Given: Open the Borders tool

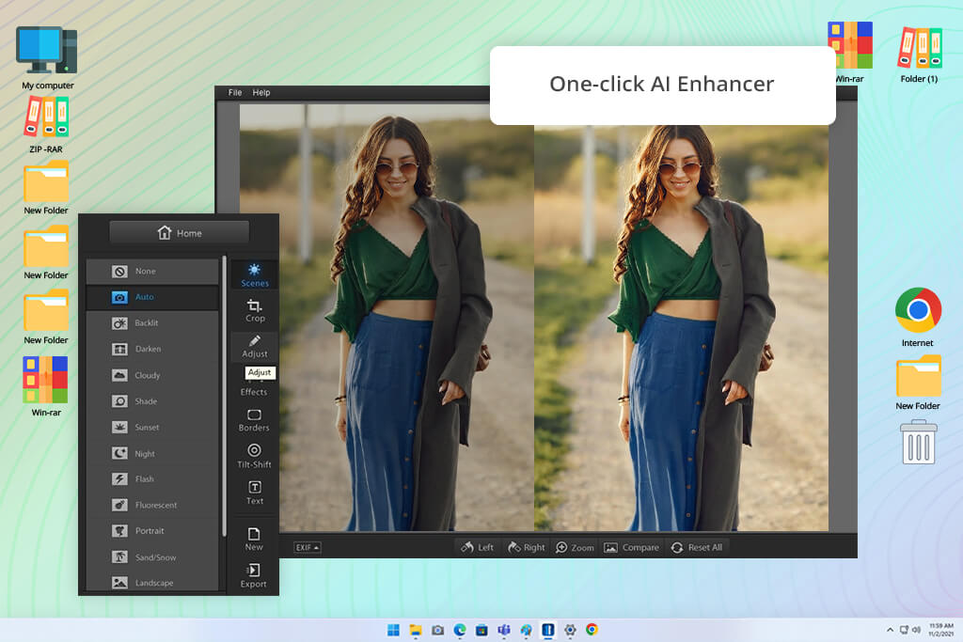Looking at the screenshot, I should pyautogui.click(x=254, y=420).
